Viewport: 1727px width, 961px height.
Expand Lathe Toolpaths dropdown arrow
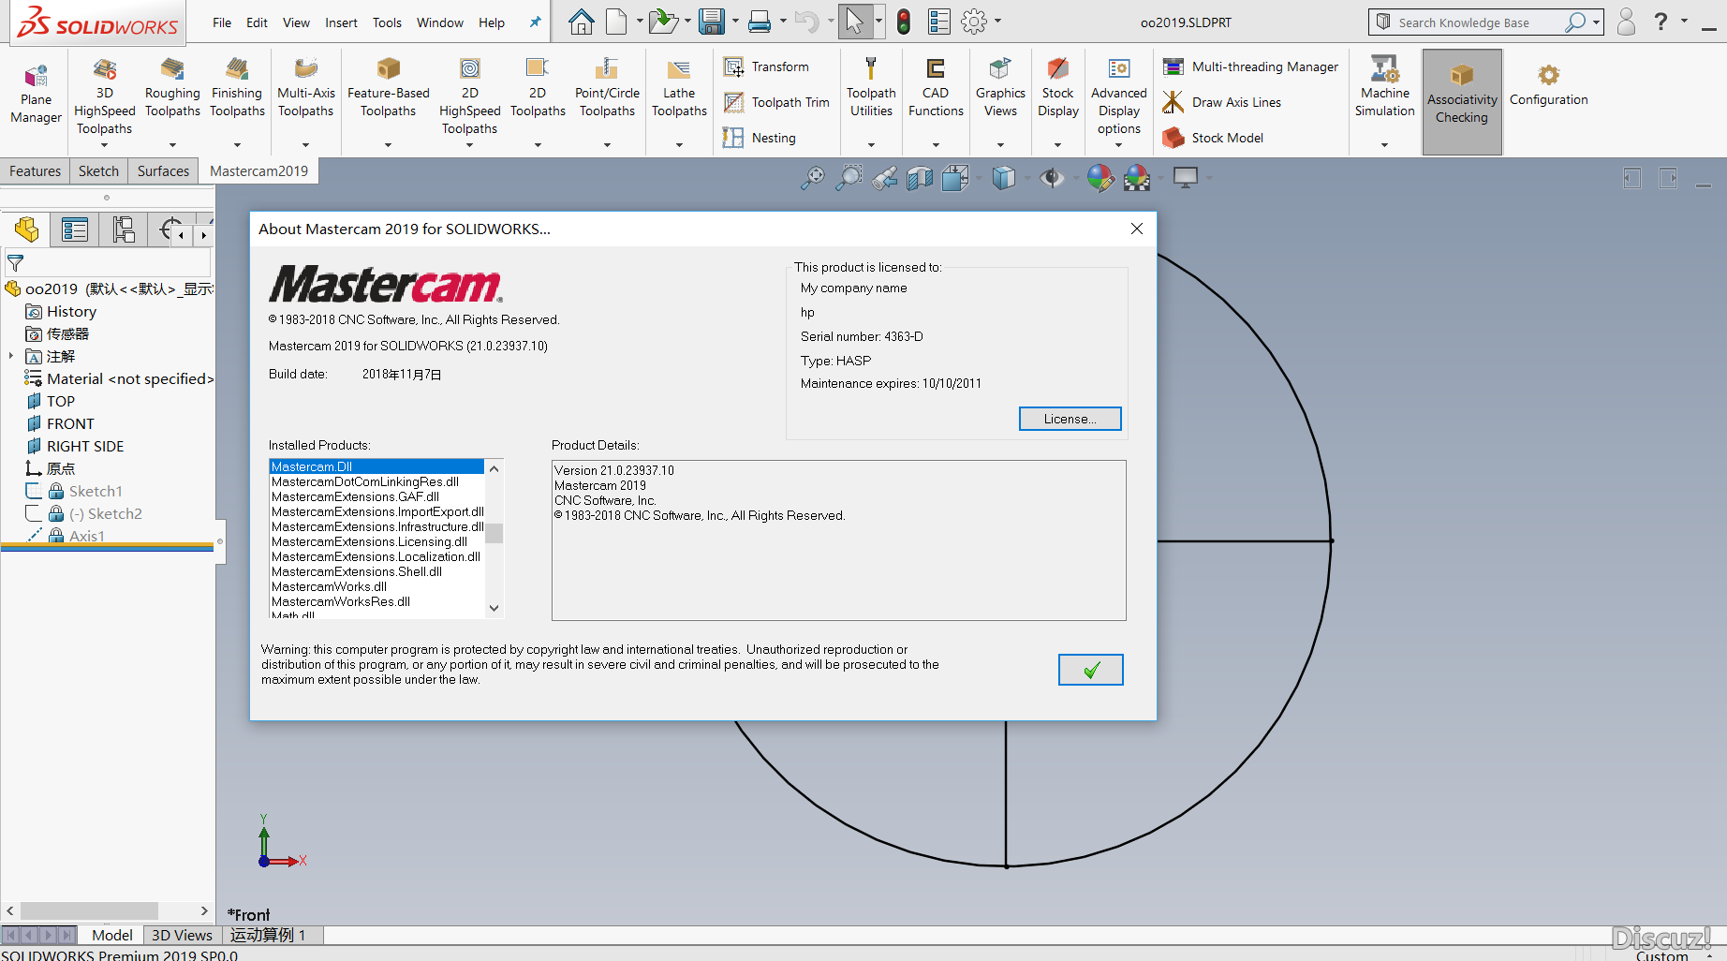tap(679, 145)
